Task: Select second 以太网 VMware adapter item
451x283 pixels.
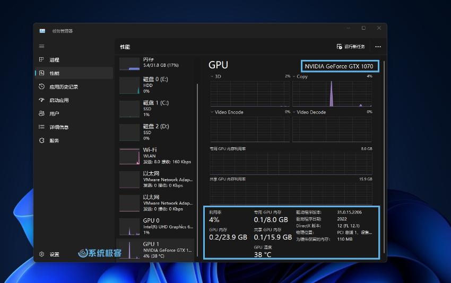Action: [x=155, y=203]
